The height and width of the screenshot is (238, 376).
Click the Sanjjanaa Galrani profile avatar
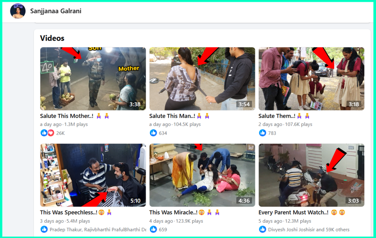(18, 11)
